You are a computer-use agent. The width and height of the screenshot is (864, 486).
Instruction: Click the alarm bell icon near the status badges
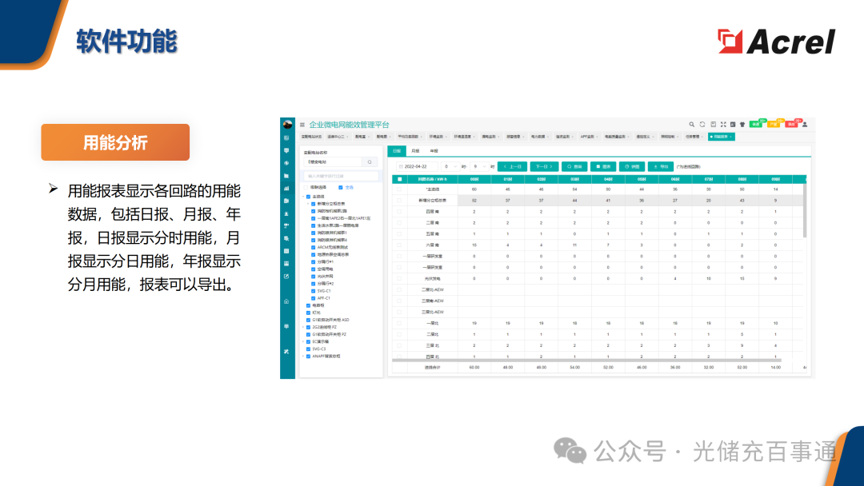pos(742,124)
